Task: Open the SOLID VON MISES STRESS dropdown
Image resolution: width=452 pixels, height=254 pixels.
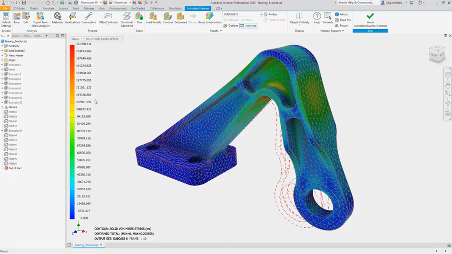Action: click(104, 39)
